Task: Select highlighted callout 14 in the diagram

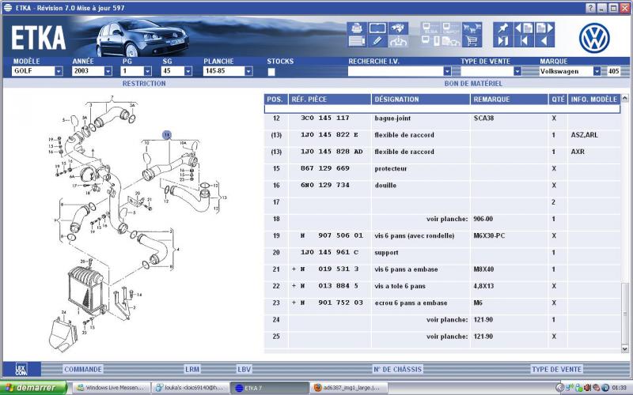Action: tap(167, 134)
